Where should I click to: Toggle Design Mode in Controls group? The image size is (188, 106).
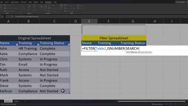tap(45, 8)
